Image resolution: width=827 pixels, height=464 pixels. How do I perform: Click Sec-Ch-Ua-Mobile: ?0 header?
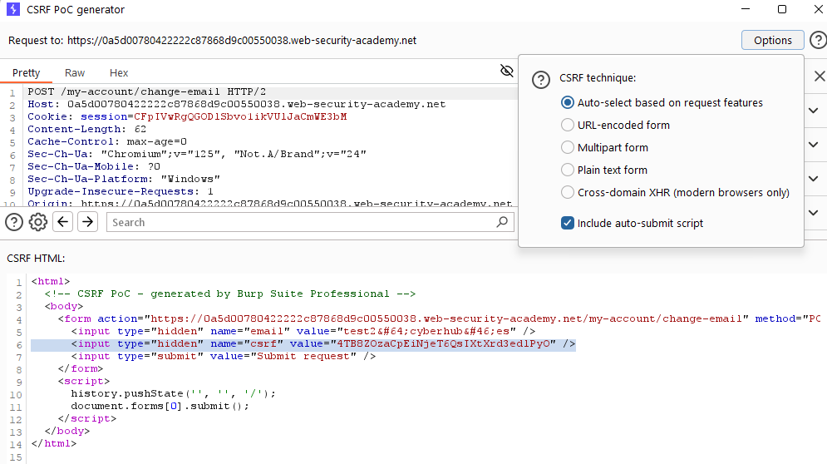pyautogui.click(x=94, y=166)
